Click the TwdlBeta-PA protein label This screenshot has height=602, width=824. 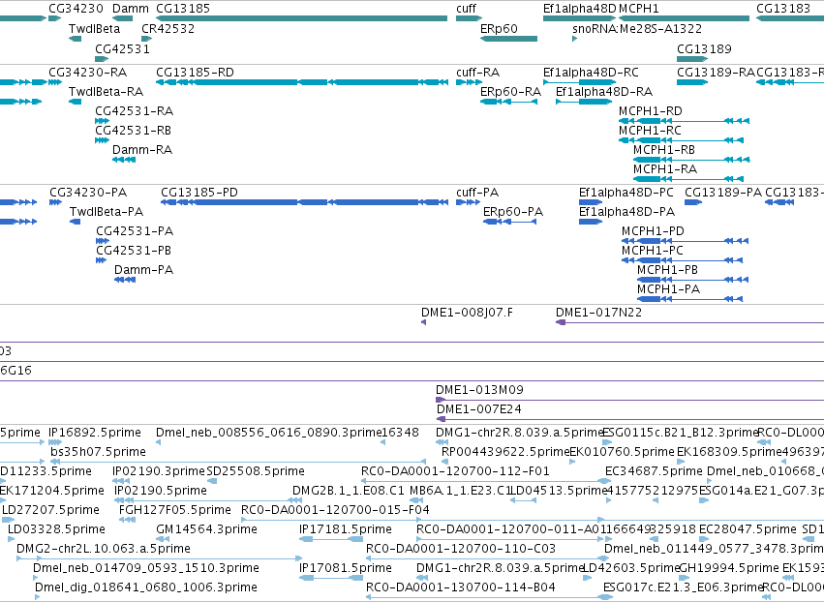coord(107,212)
